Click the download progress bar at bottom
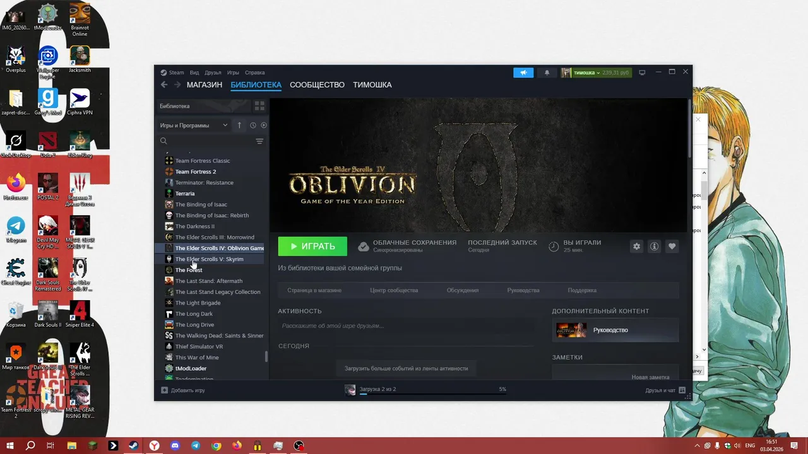This screenshot has width=808, height=454. pyautogui.click(x=432, y=394)
